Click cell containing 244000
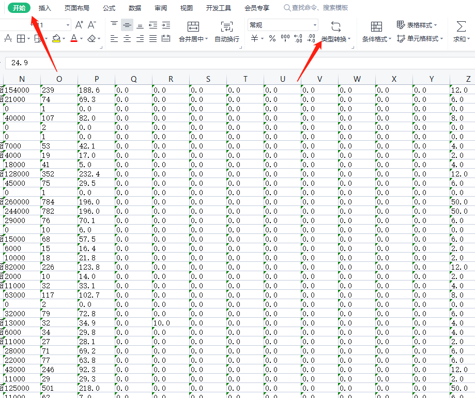The width and height of the screenshot is (475, 398). (22, 211)
